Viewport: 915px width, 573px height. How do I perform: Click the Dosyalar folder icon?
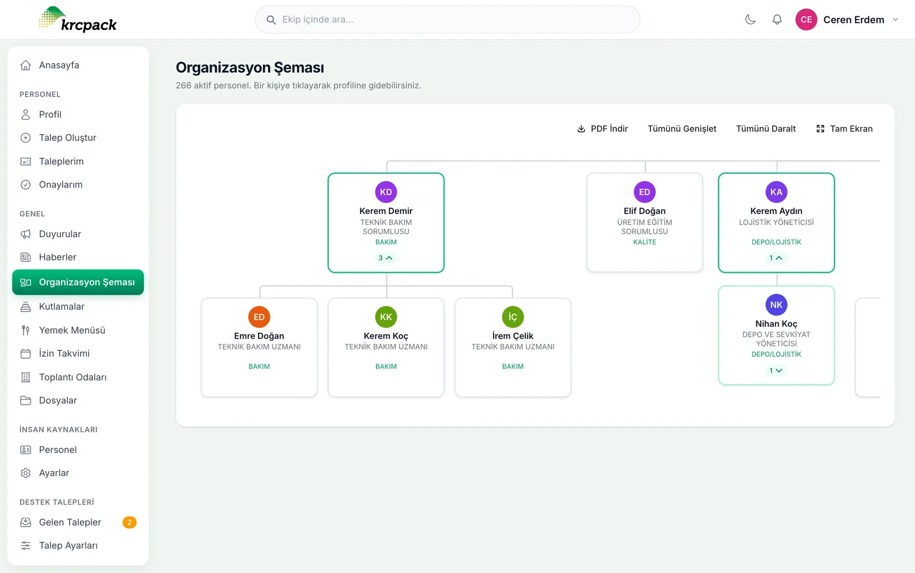(x=25, y=401)
